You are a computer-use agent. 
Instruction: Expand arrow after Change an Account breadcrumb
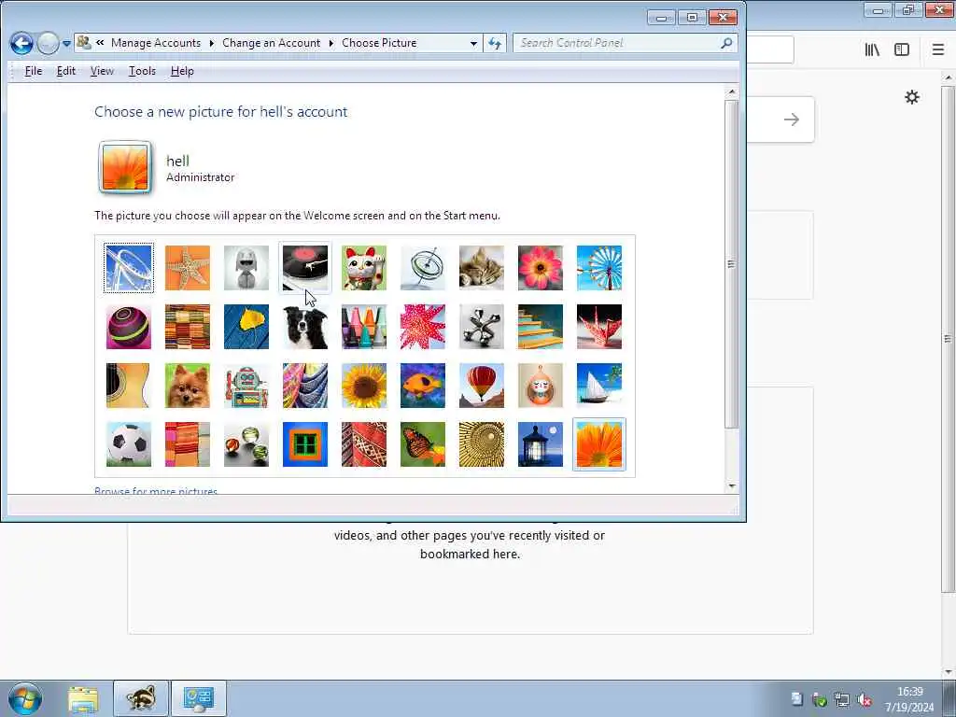[x=331, y=43]
